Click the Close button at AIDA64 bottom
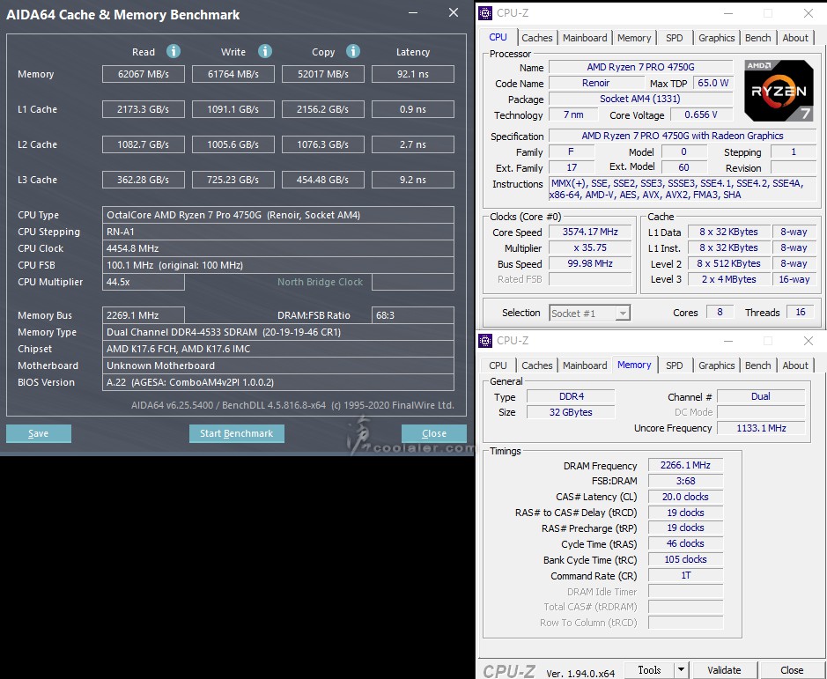Screen dimensions: 827x679 click(434, 433)
